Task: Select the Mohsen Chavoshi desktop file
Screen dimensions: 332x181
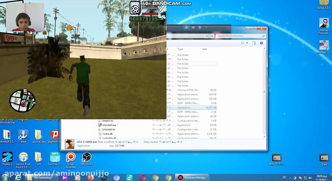Action: (x=324, y=26)
